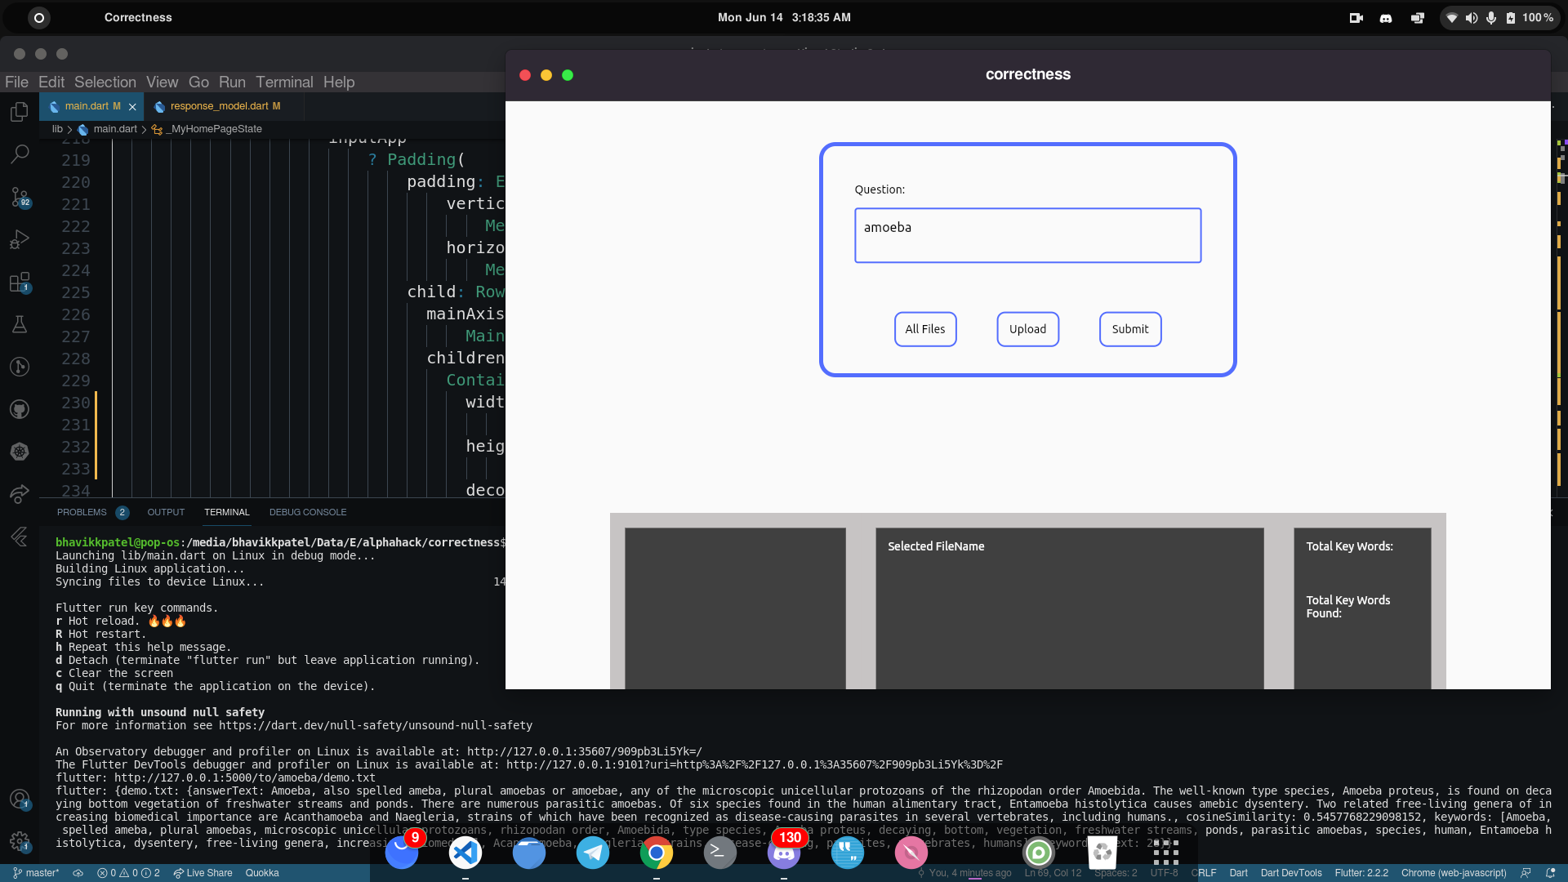Viewport: 1568px width, 882px height.
Task: Click the Upload button
Action: click(1027, 329)
